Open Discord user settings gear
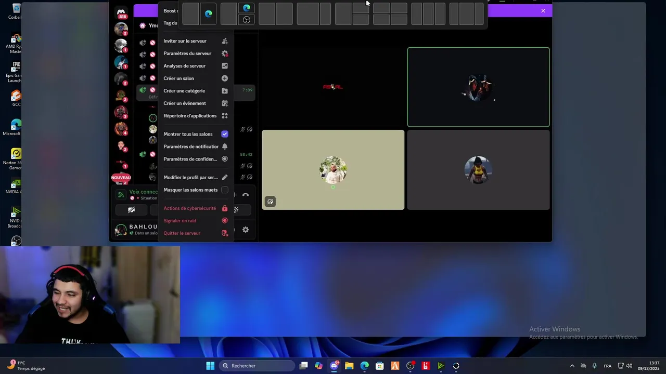666x374 pixels. point(246,230)
